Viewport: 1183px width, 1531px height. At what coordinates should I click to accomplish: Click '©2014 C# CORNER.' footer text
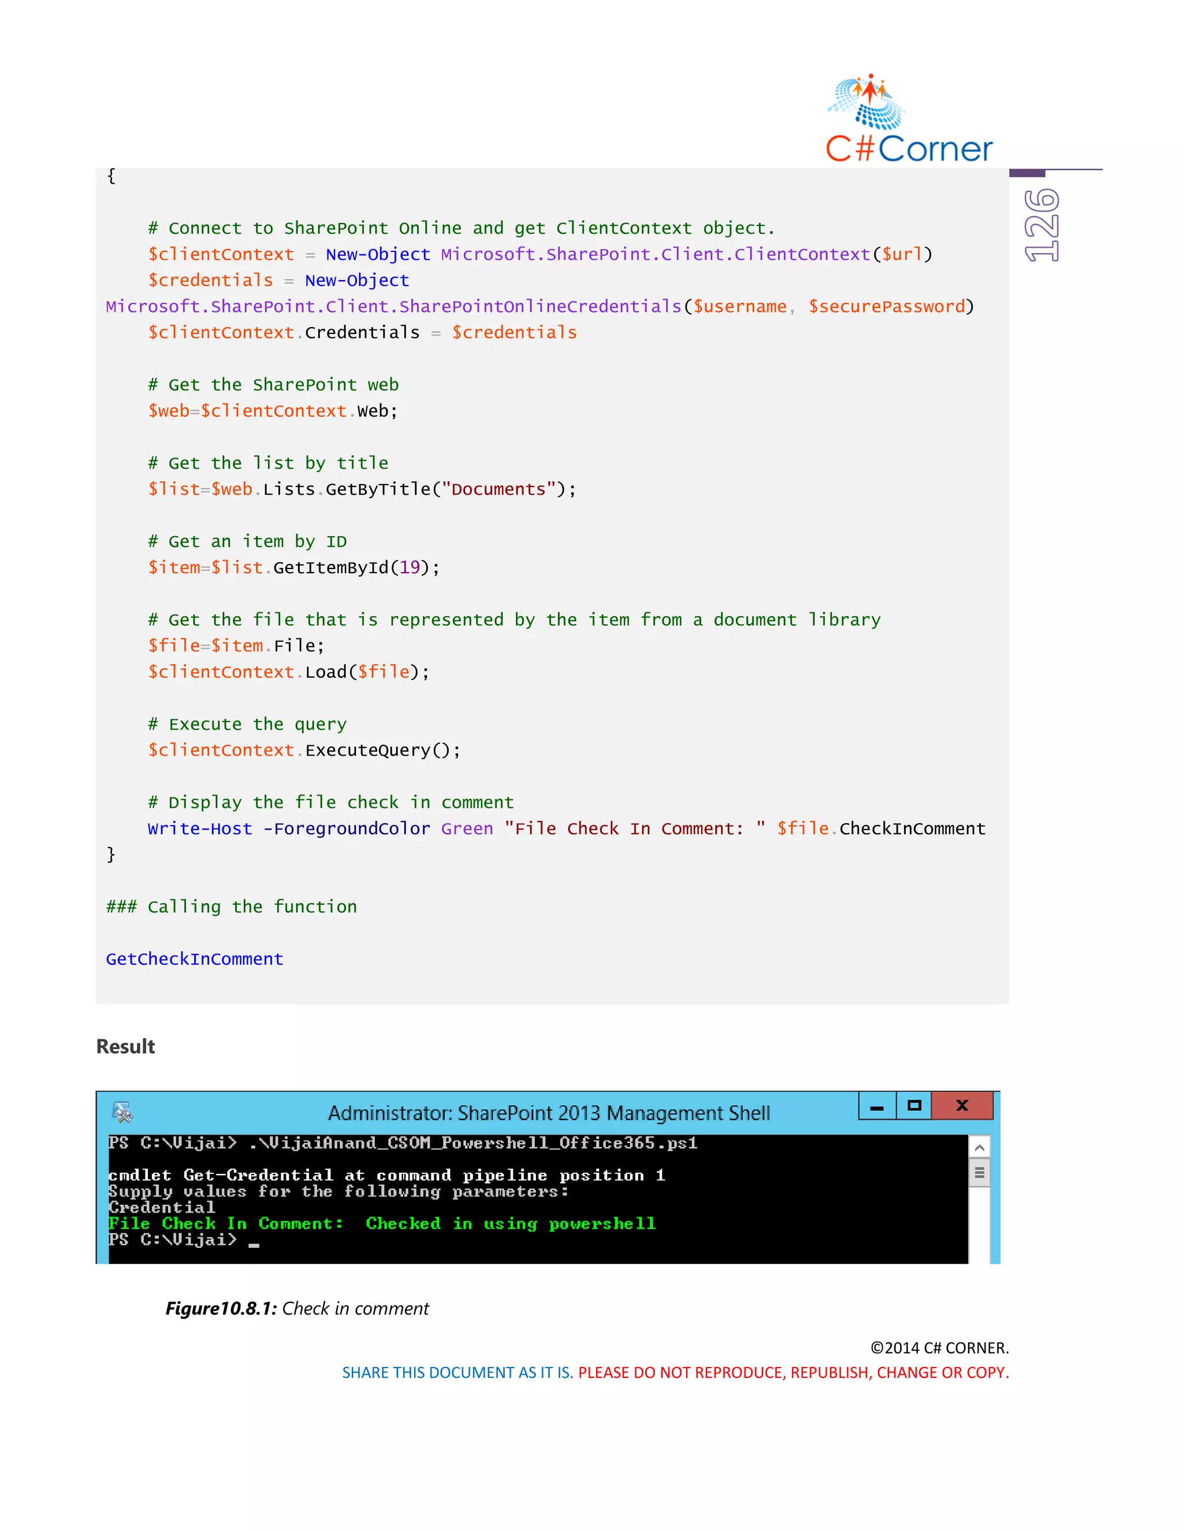[x=939, y=1348]
